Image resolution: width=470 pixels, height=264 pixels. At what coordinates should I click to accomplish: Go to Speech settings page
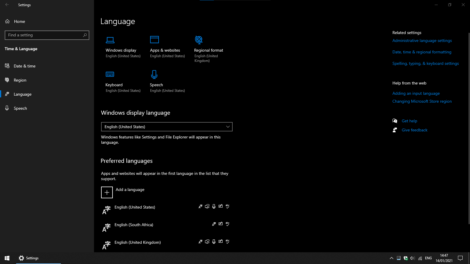pos(47,108)
